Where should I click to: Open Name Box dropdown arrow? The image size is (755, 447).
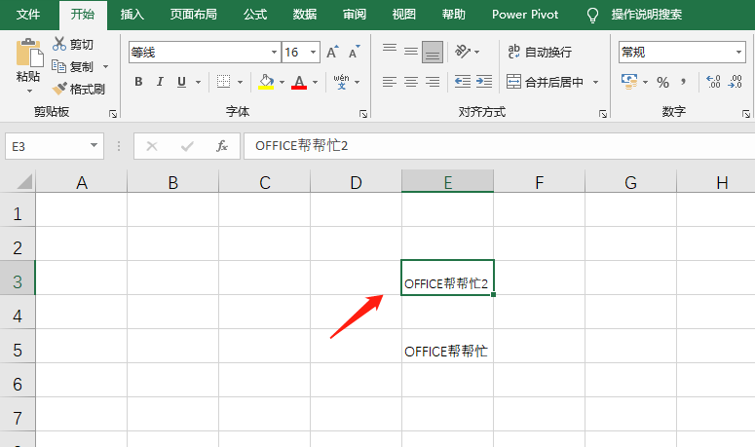[x=94, y=146]
